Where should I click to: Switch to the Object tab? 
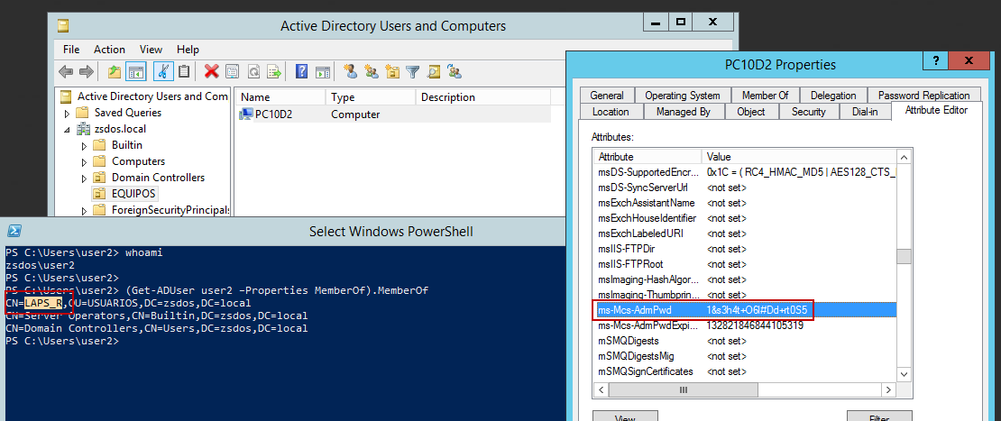click(x=750, y=112)
